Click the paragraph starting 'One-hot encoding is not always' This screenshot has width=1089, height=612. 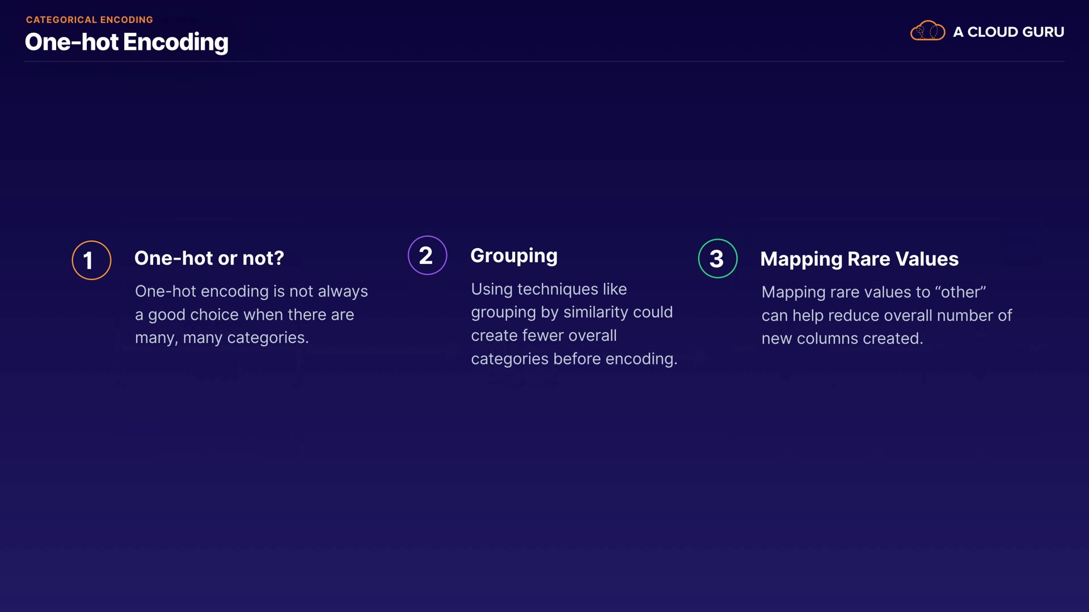tap(251, 291)
